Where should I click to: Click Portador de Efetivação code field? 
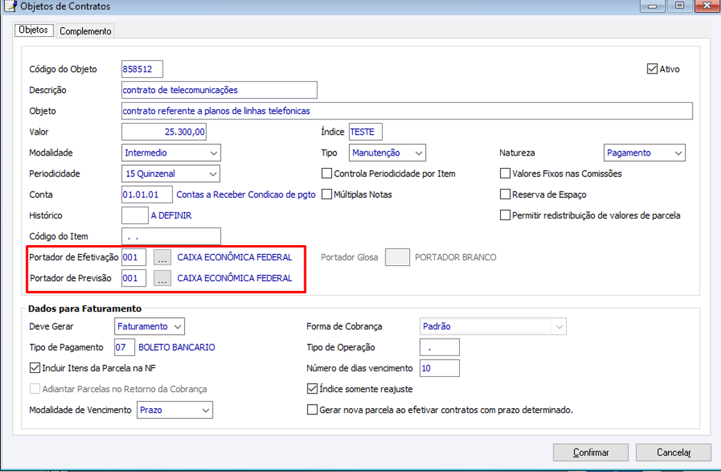(134, 258)
